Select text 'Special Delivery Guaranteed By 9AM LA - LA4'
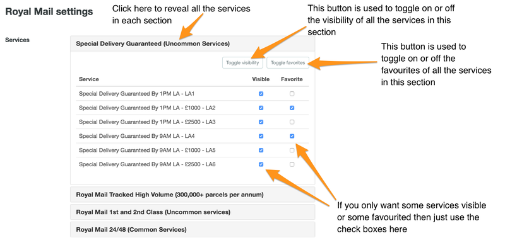This screenshot has height=238, width=505. pyautogui.click(x=137, y=136)
